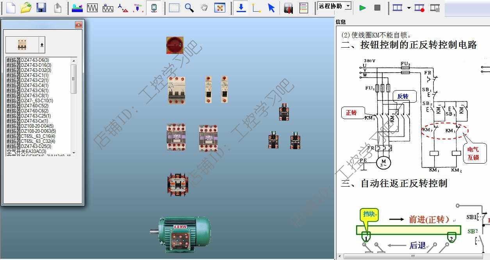The image size is (490, 260).
Task: Save with the floppy disk icon
Action: 41,7
